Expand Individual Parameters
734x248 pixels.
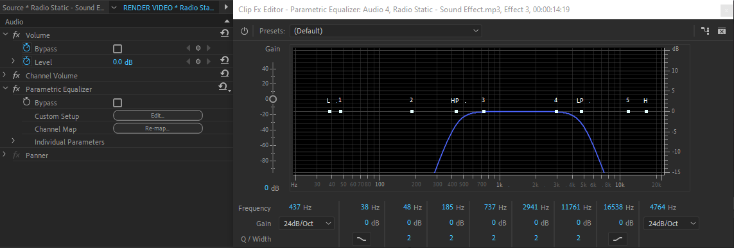[x=13, y=141]
